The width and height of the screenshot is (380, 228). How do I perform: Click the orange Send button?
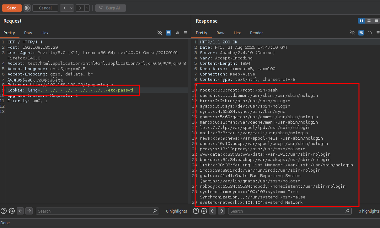pos(12,8)
